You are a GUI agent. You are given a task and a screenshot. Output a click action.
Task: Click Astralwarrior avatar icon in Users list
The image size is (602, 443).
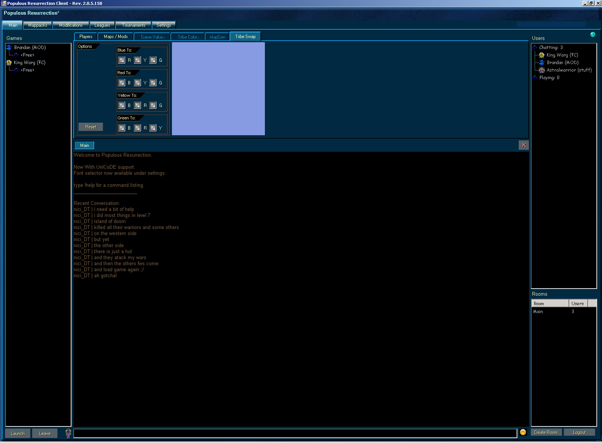(542, 70)
